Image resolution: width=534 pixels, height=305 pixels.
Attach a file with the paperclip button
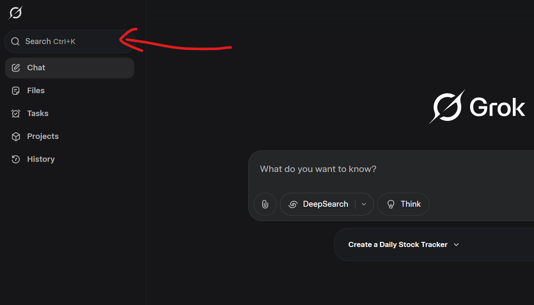[x=265, y=204]
